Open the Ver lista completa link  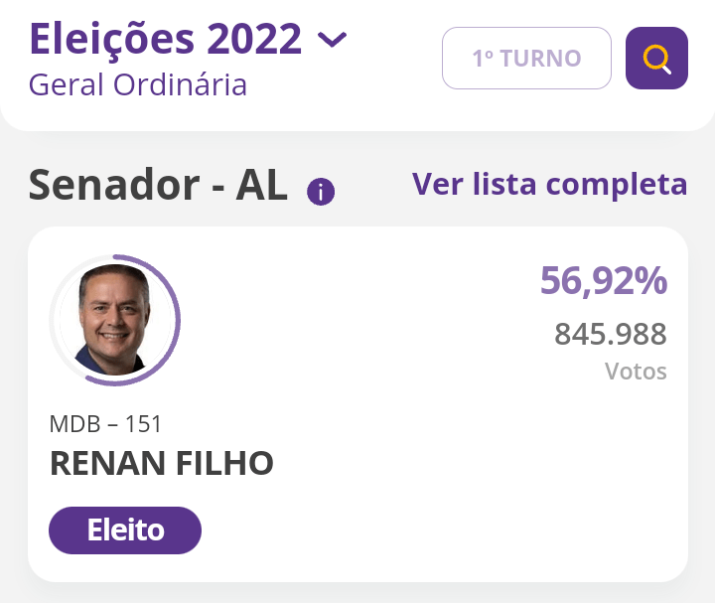pos(549,184)
